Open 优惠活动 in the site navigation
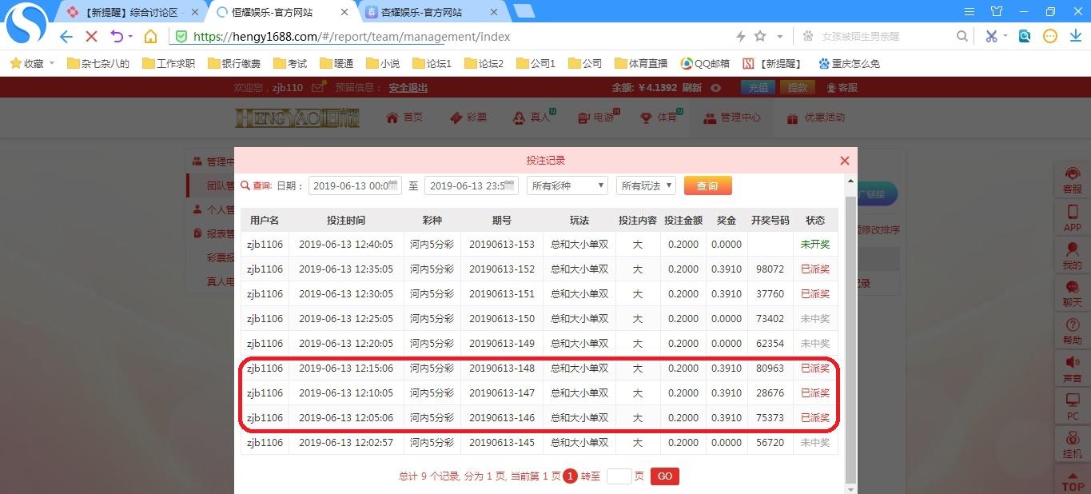The image size is (1091, 494). point(815,118)
